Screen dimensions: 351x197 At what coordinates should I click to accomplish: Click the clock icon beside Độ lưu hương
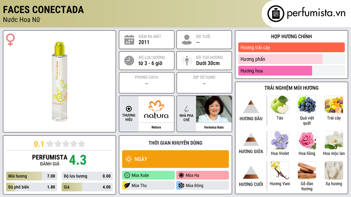[129, 61]
